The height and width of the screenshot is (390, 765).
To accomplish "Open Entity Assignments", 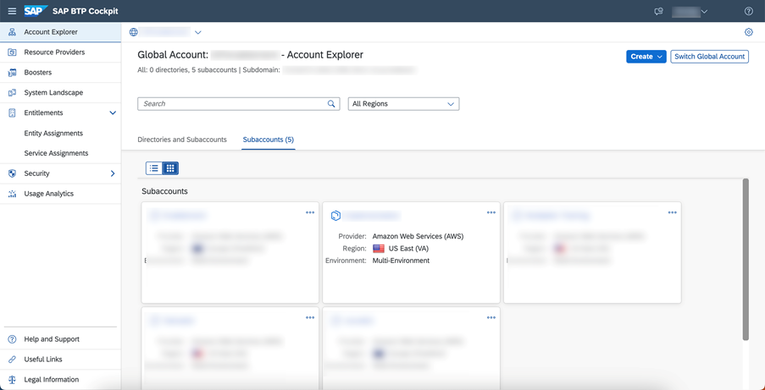I will click(x=53, y=133).
